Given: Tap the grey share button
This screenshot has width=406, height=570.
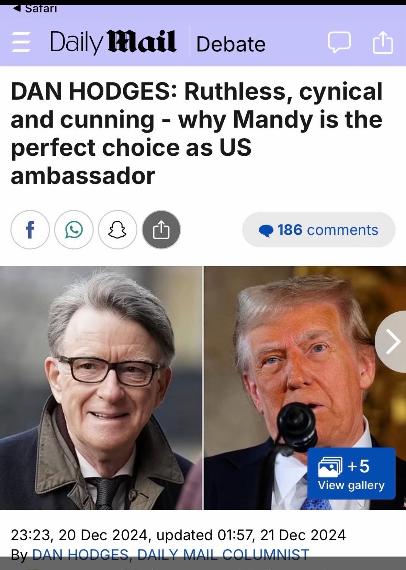Looking at the screenshot, I should [x=161, y=230].
